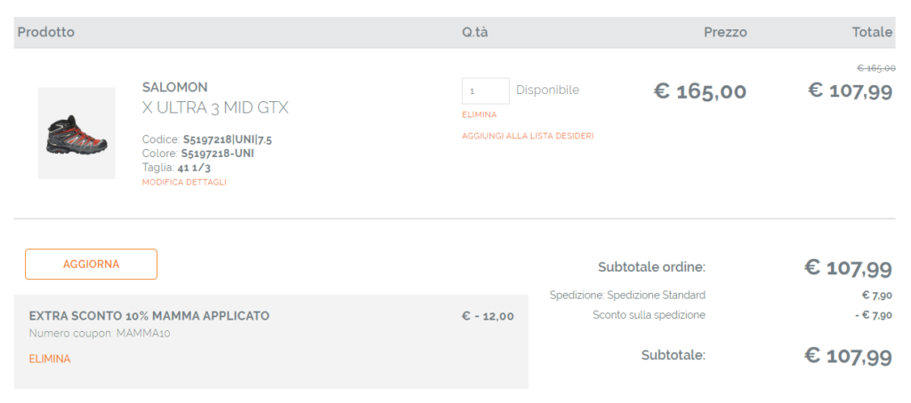Open the X ULTRA 3 MID GTX product name
The image size is (911, 403).
point(215,108)
